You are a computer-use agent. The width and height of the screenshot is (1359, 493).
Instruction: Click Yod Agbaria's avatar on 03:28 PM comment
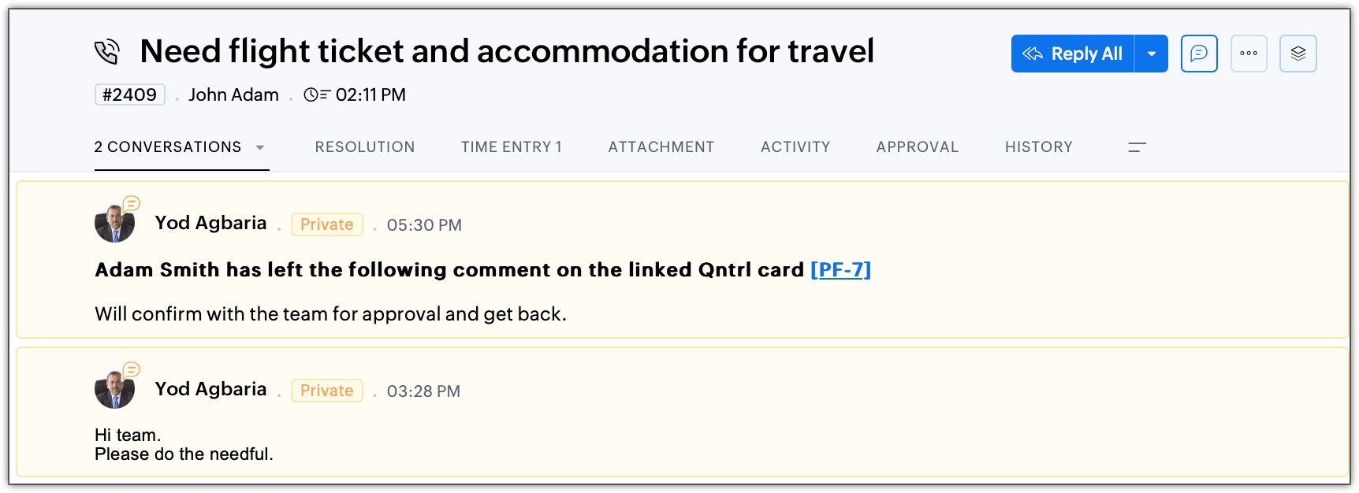114,390
